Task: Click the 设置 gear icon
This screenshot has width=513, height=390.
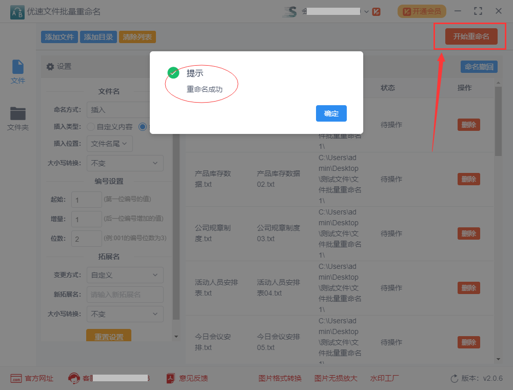Action: point(50,66)
